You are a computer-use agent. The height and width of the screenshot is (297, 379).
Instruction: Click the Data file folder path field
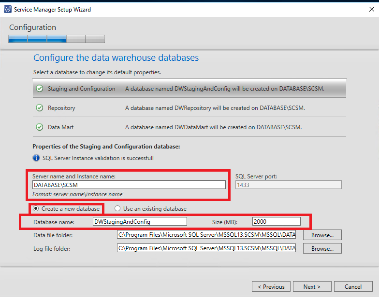[206, 235]
